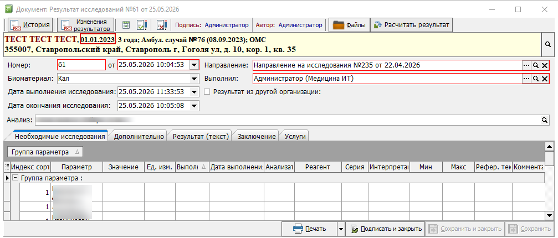Click the sign document icon with green checkmark
Image resolution: width=558 pixels, height=238 pixels.
click(x=142, y=25)
